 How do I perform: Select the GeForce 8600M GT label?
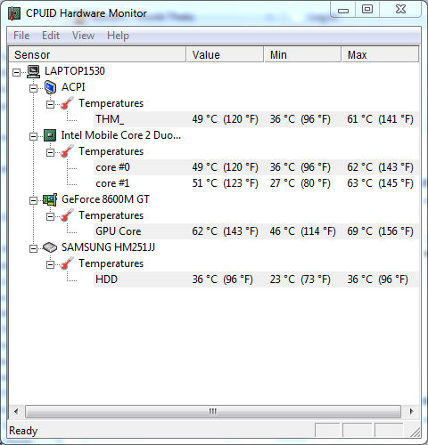click(105, 199)
